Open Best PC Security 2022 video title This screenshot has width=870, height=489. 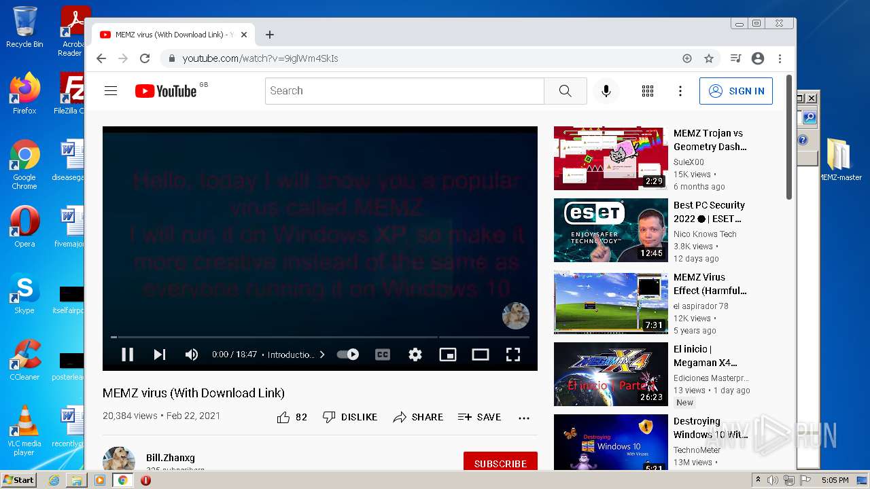point(709,212)
